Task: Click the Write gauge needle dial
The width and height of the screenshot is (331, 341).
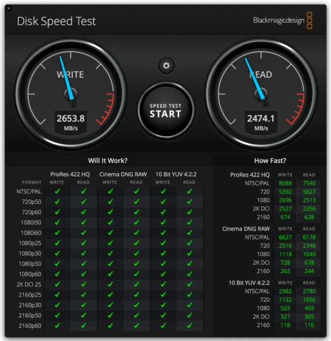Action: click(70, 94)
